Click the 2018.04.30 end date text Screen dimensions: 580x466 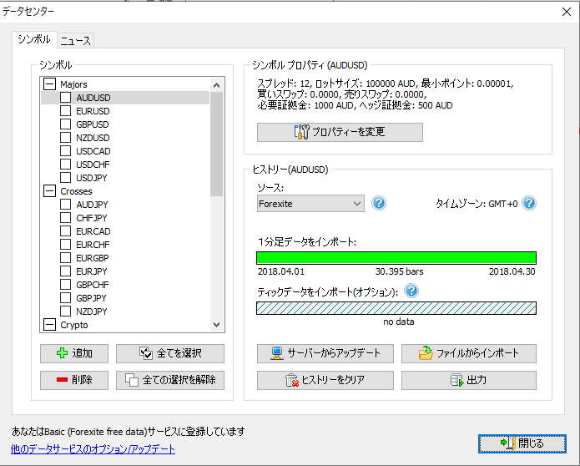(512, 271)
